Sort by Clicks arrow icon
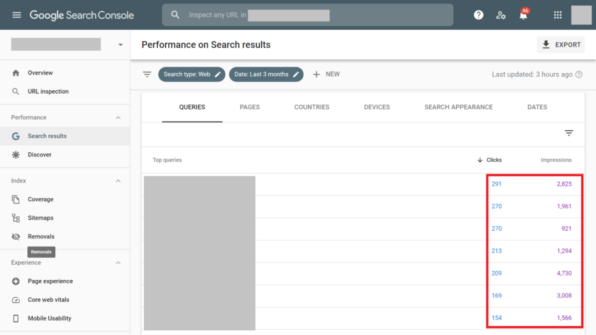The image size is (596, 335). [480, 160]
